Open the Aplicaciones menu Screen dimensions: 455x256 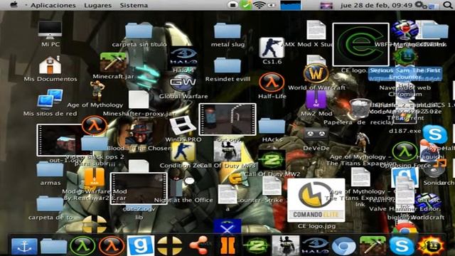click(x=53, y=5)
